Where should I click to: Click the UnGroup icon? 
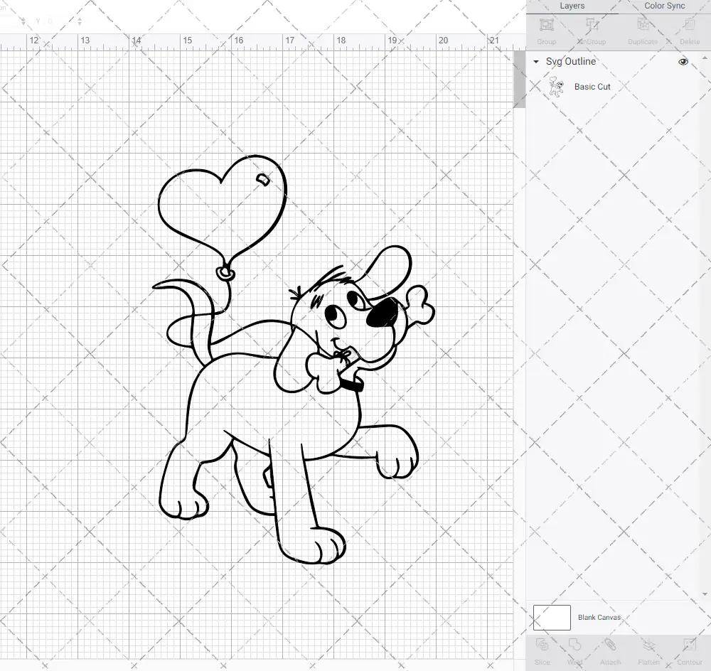coord(593,31)
